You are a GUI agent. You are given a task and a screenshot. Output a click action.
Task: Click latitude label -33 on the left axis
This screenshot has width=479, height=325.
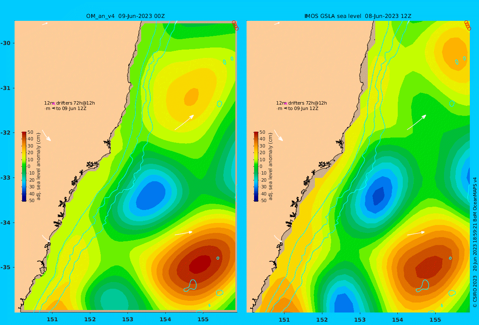5,177
